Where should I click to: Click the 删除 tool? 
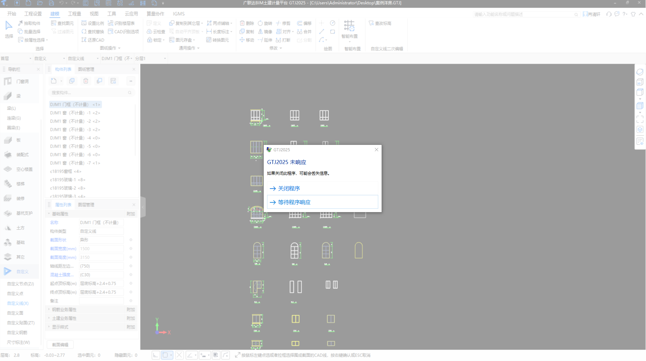247,23
